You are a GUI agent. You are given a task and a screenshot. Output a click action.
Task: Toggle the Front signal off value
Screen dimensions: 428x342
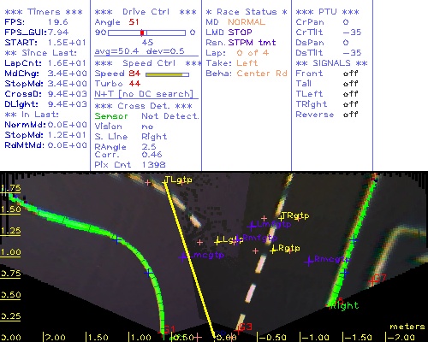(x=351, y=74)
